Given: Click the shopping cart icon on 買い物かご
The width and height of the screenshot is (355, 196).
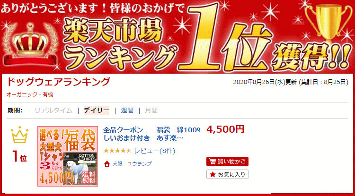Looking at the screenshot, I should [x=212, y=162].
